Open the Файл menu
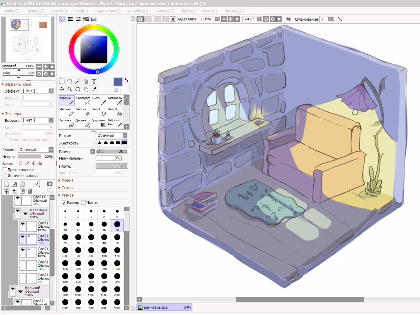 (x=12, y=11)
